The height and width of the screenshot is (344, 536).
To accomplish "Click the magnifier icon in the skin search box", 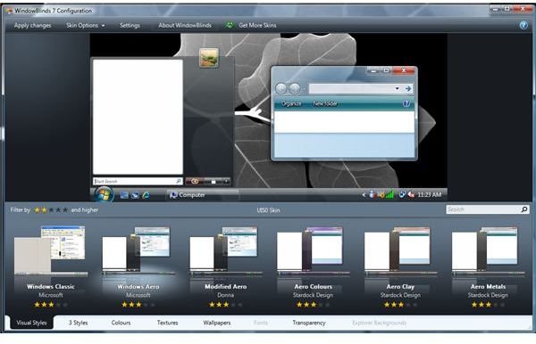I will click(524, 209).
